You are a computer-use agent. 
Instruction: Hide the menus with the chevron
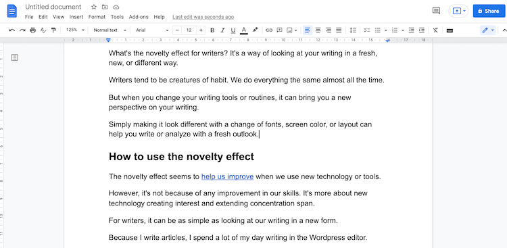coord(504,30)
